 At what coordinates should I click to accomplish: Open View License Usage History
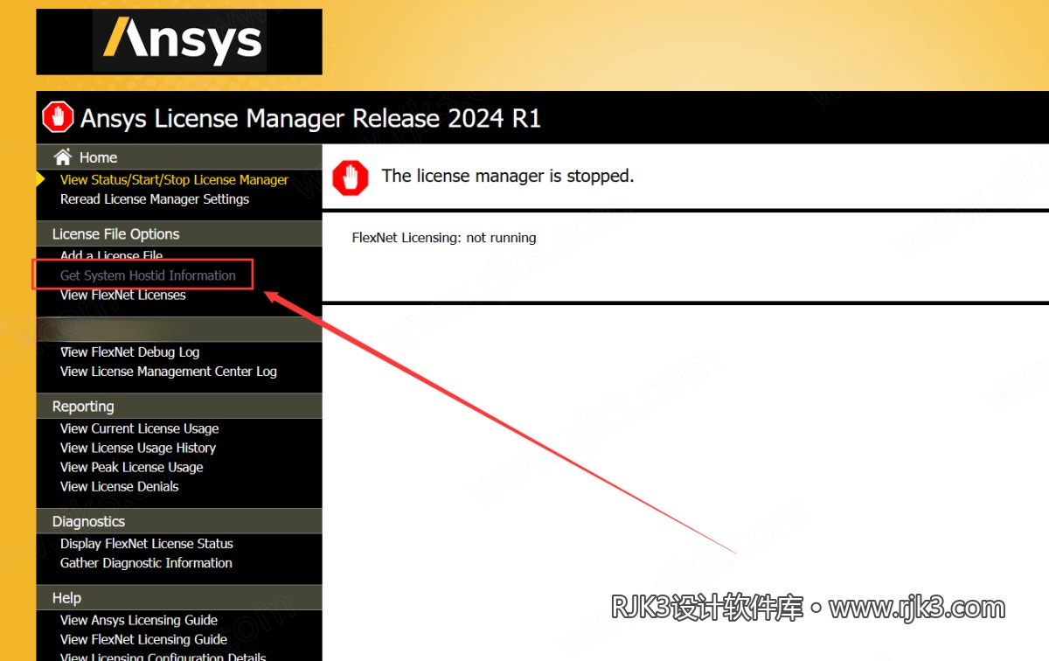pyautogui.click(x=137, y=448)
